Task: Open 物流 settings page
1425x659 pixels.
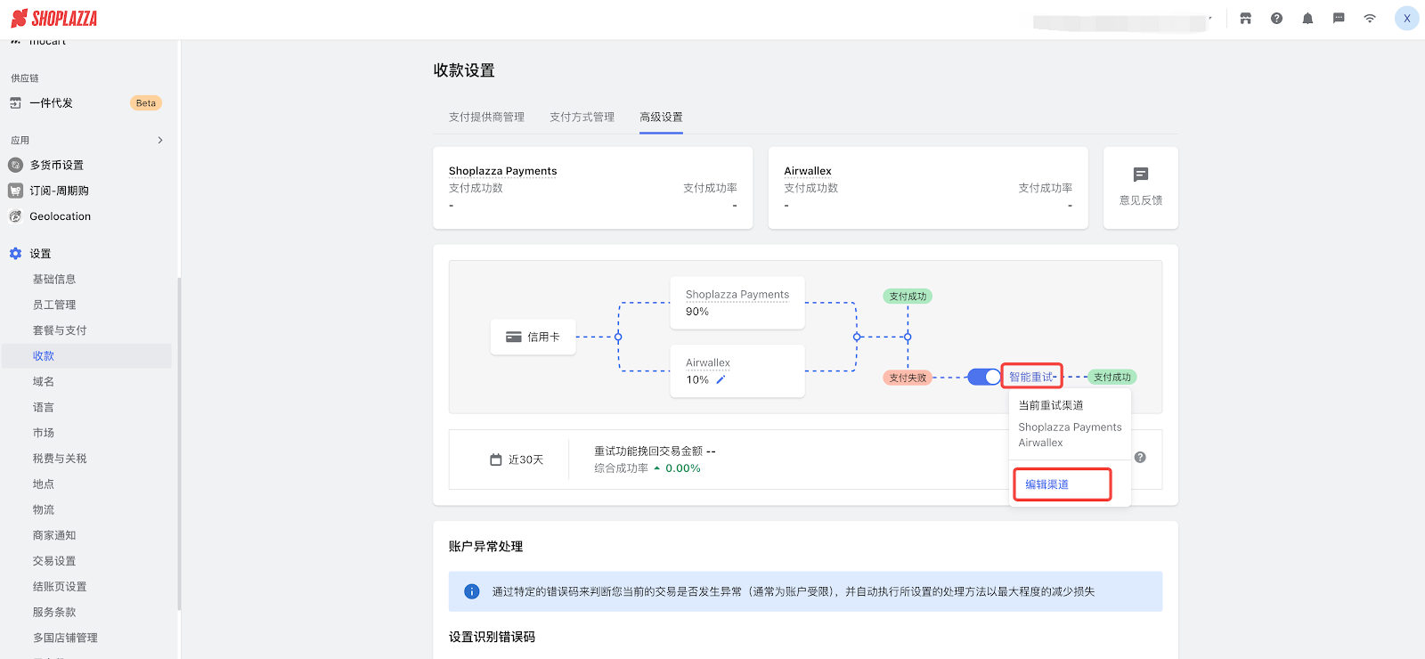Action: (44, 509)
